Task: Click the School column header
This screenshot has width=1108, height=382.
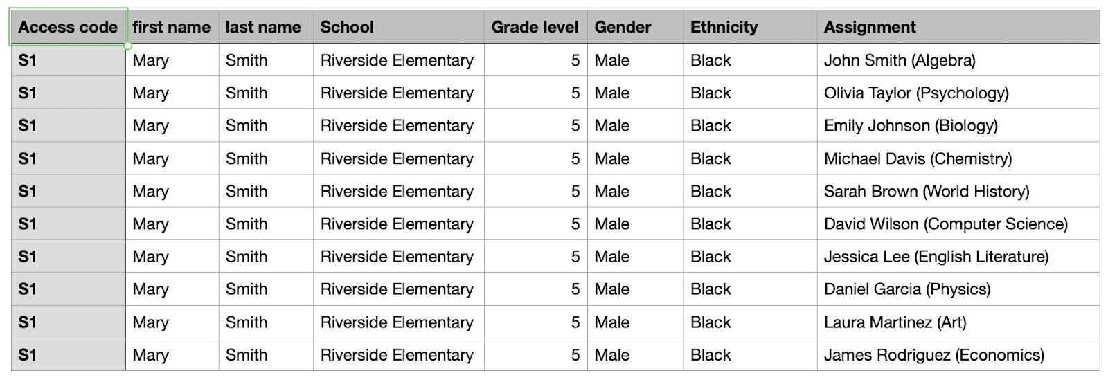Action: tap(399, 27)
